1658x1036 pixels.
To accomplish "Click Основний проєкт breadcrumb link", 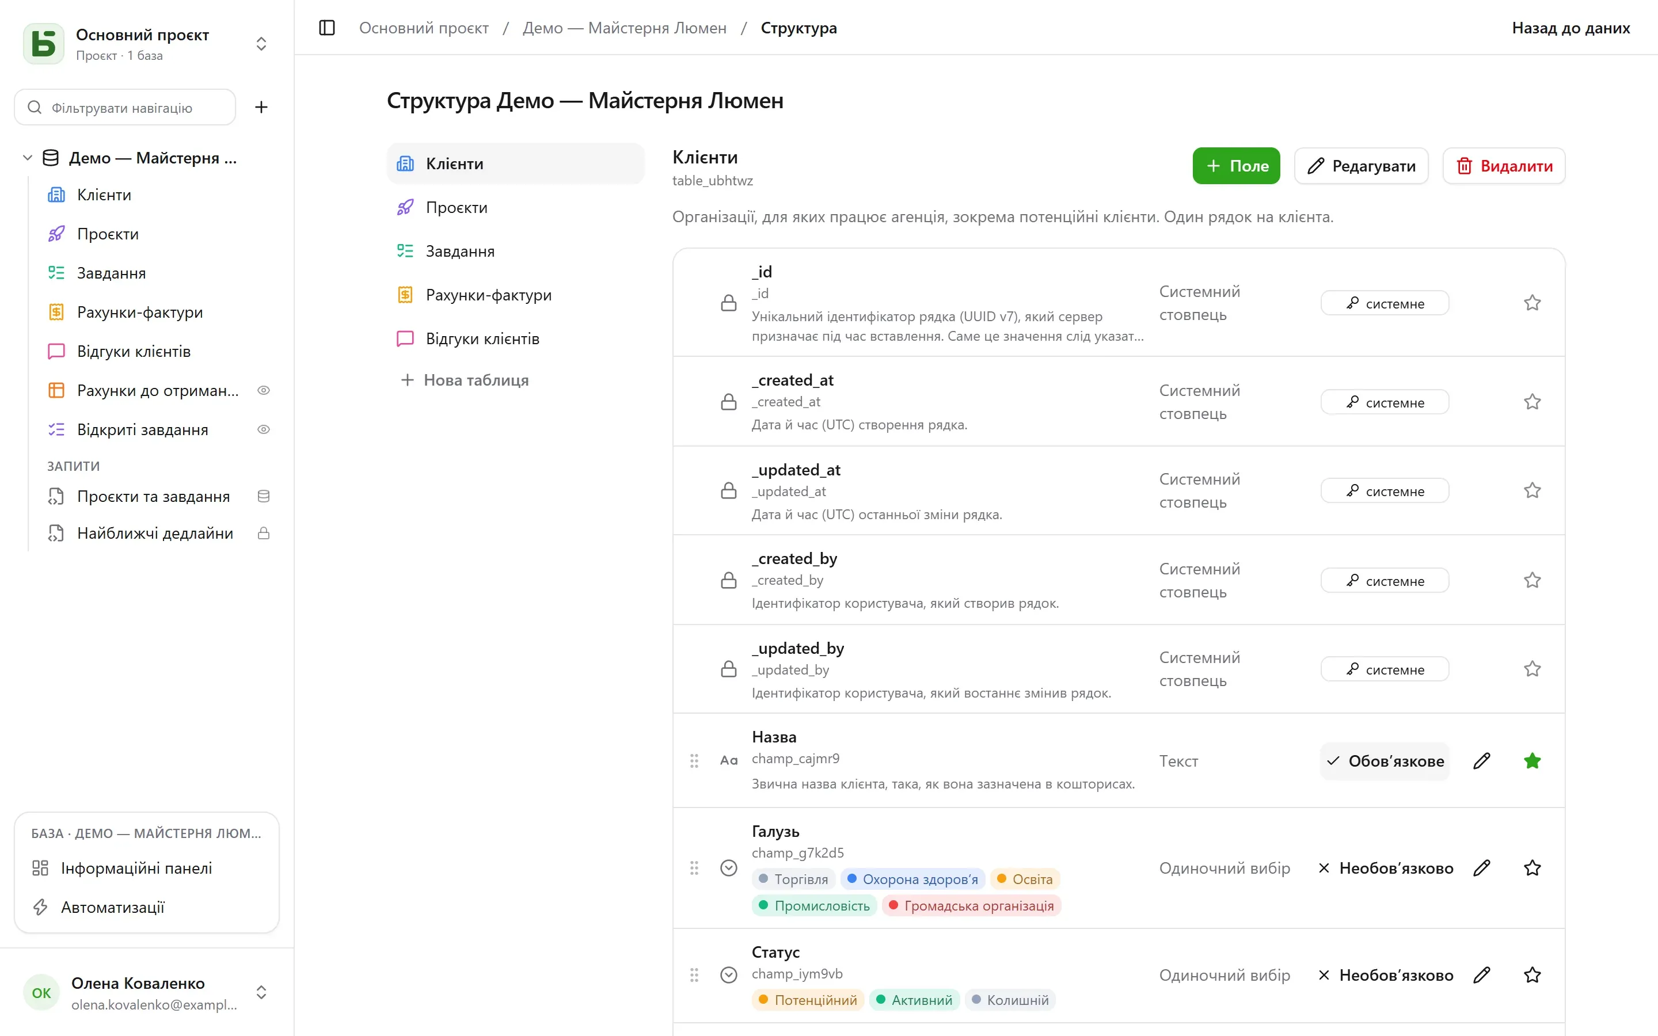I will pyautogui.click(x=423, y=28).
